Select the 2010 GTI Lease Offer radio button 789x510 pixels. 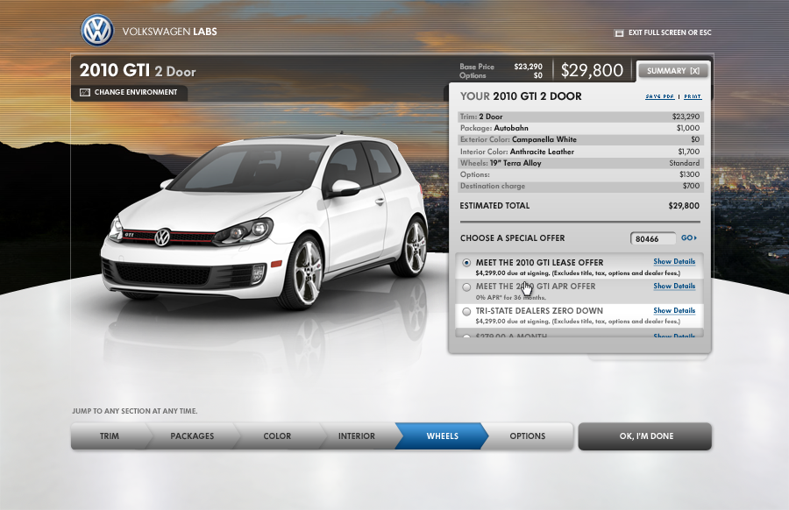point(466,263)
